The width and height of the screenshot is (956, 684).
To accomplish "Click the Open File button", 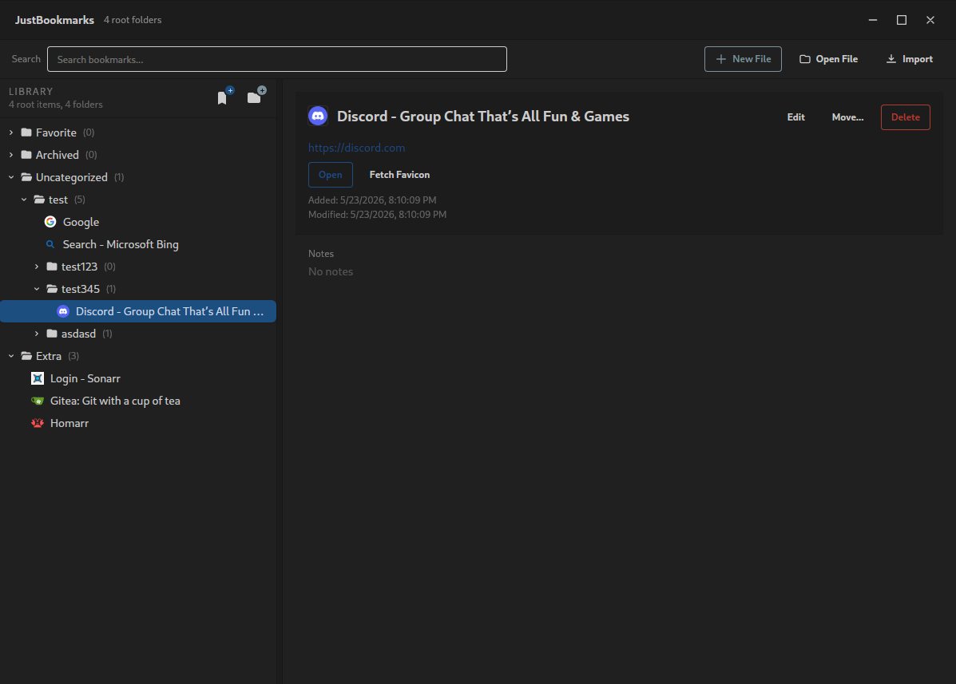I will [828, 59].
